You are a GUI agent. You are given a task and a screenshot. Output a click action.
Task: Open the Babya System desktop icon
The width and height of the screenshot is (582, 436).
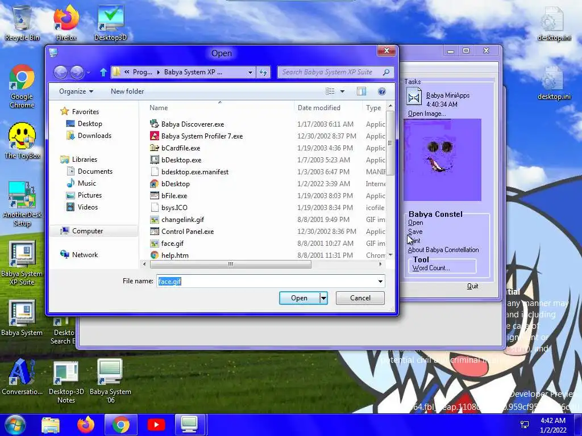pos(22,318)
